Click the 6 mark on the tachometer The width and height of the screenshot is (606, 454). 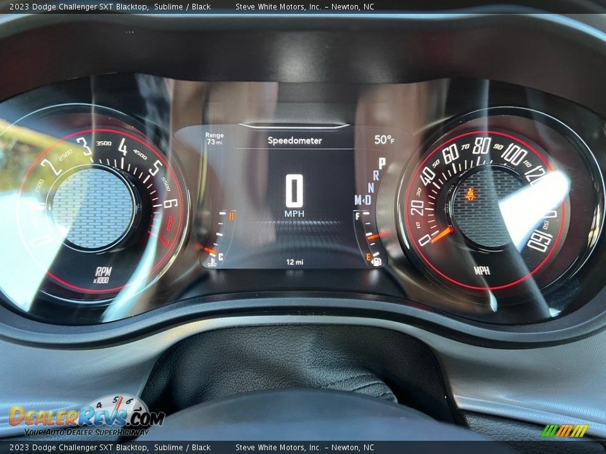click(170, 204)
